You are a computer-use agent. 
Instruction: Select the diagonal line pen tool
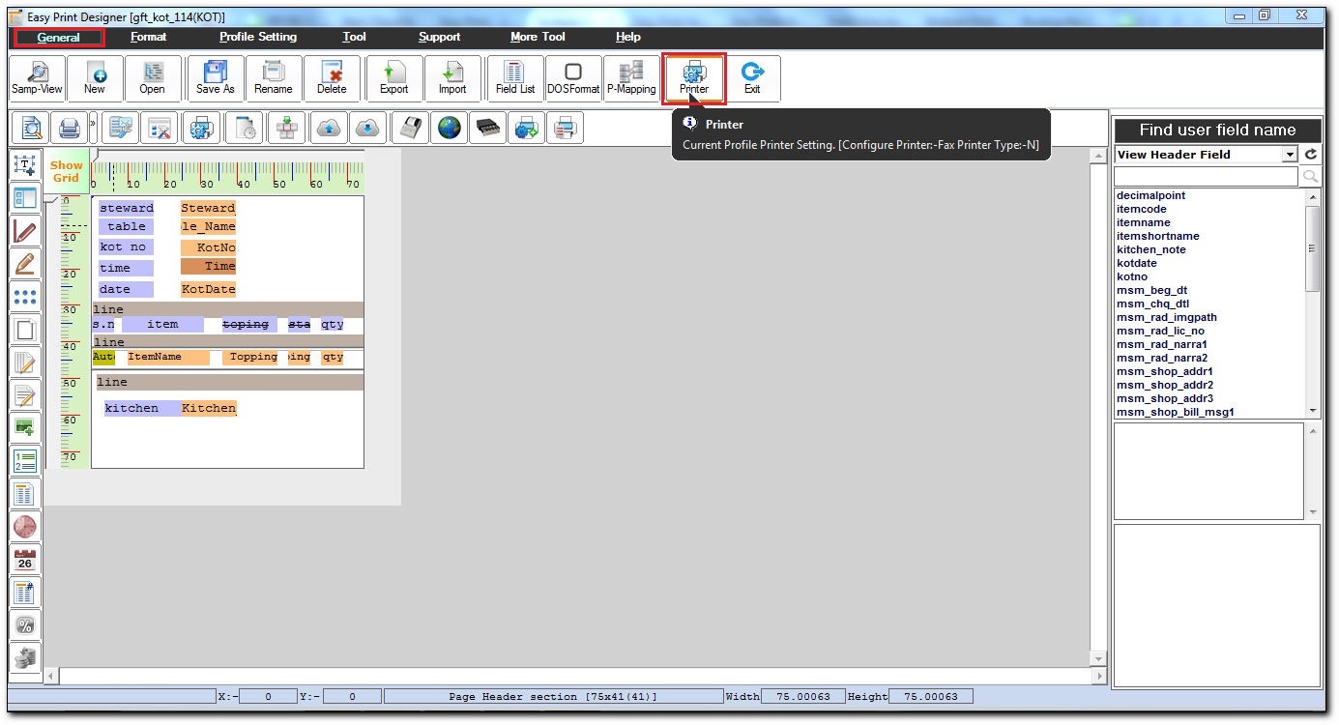click(25, 231)
